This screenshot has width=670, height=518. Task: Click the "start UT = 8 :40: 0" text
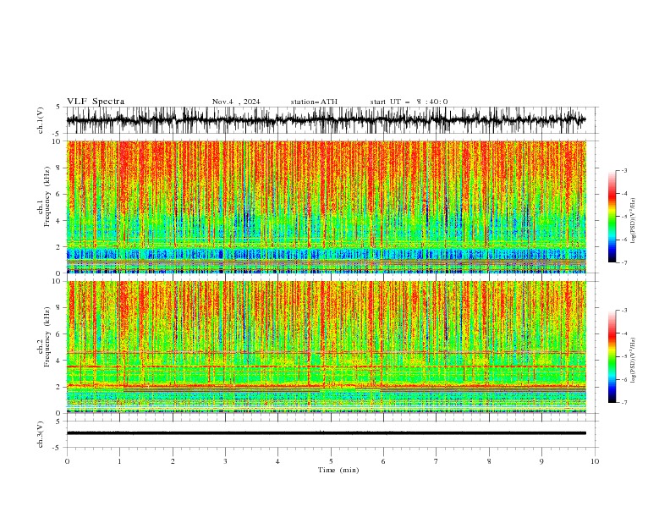click(409, 102)
